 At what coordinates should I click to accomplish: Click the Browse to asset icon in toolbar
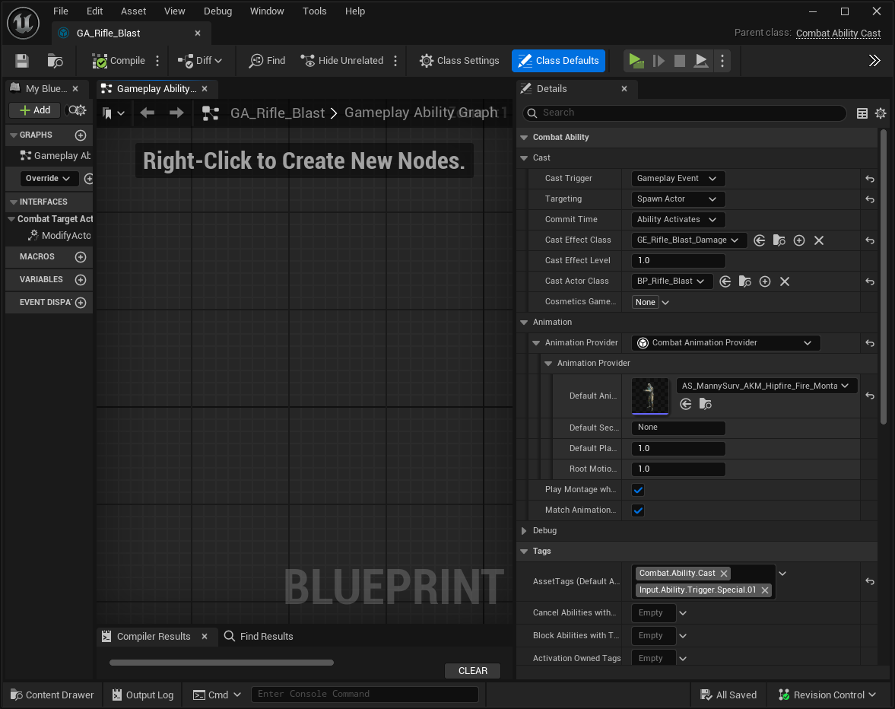[x=55, y=61]
